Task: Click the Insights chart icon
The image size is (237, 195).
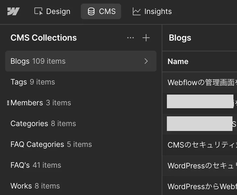Action: (x=136, y=11)
